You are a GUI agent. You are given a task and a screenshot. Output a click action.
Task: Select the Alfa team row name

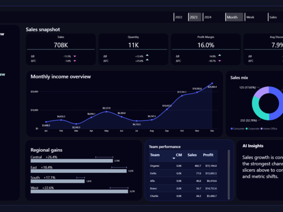(x=152, y=181)
